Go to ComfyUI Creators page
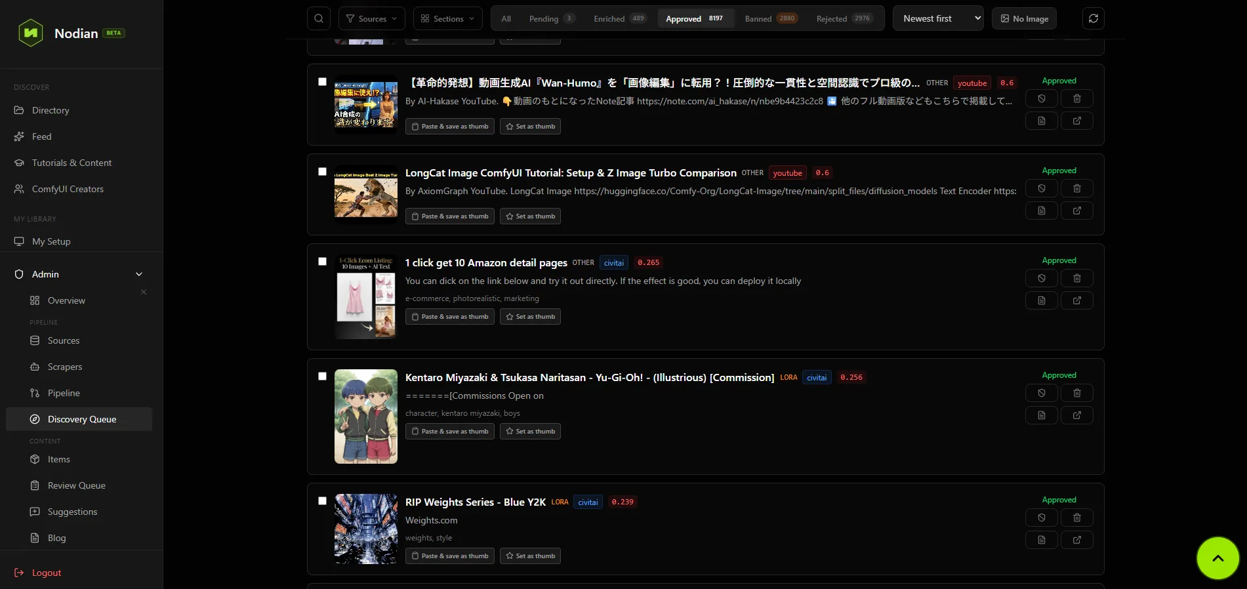 click(81, 189)
